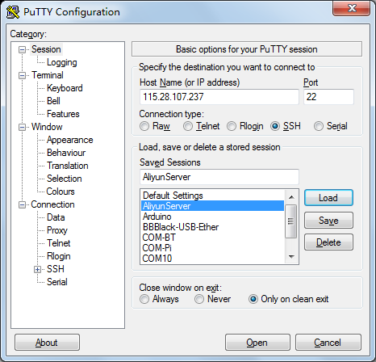Click the Saved Sessions name field
Viewport: 376px width, 362px height.
pyautogui.click(x=219, y=177)
